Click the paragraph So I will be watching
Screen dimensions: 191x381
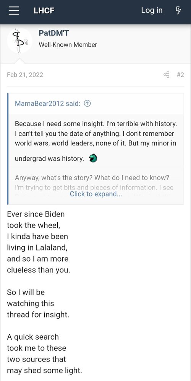(x=38, y=303)
